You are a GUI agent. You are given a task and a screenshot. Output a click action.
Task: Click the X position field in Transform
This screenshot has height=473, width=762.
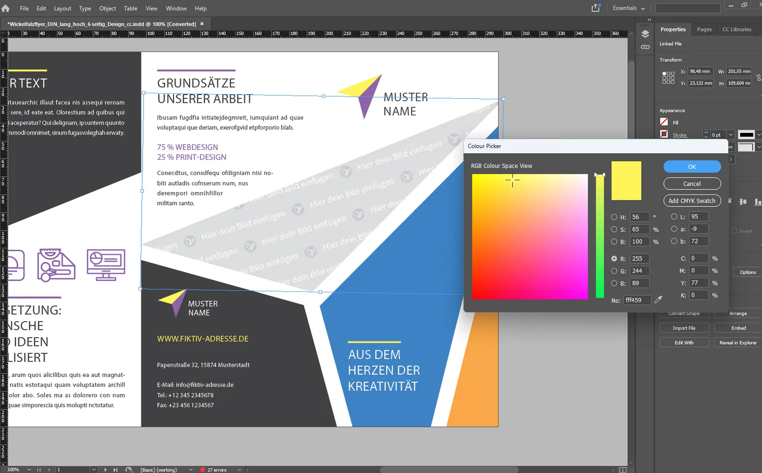pos(701,71)
